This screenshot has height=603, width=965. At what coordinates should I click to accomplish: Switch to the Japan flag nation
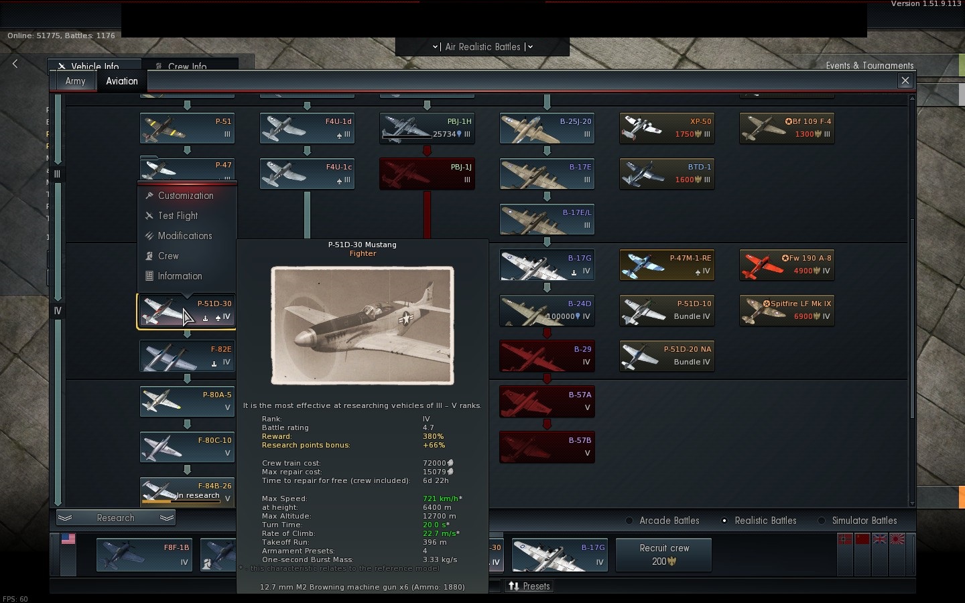tap(897, 539)
